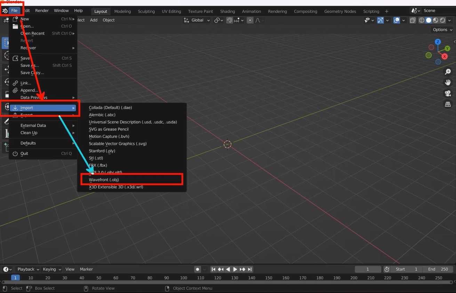Expand the Options dropdown
This screenshot has height=293, width=456.
[442, 30]
